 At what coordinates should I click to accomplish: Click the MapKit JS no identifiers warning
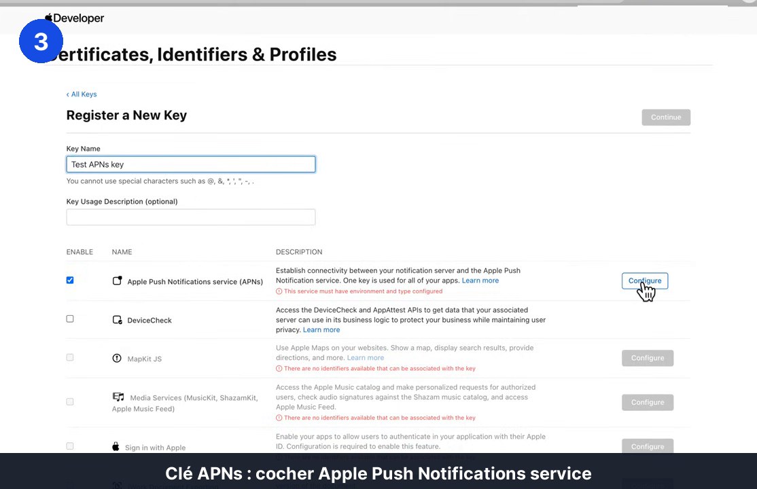(x=376, y=368)
